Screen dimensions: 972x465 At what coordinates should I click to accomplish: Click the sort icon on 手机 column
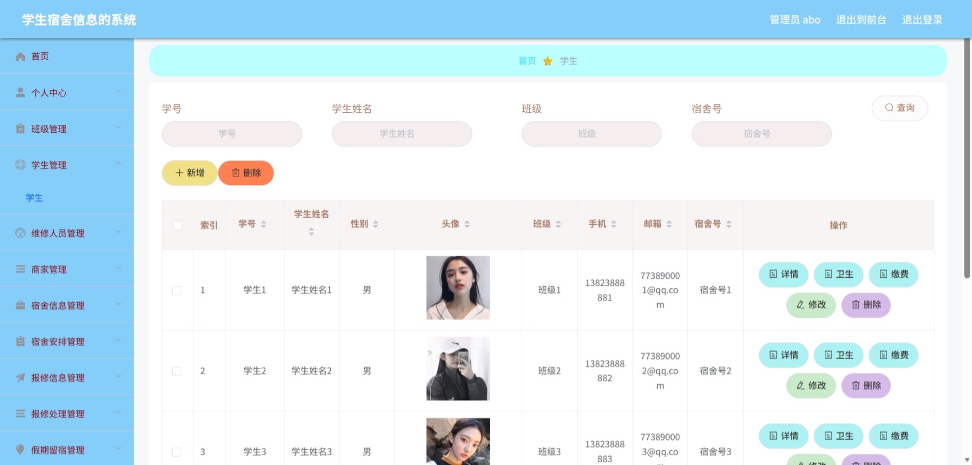614,224
